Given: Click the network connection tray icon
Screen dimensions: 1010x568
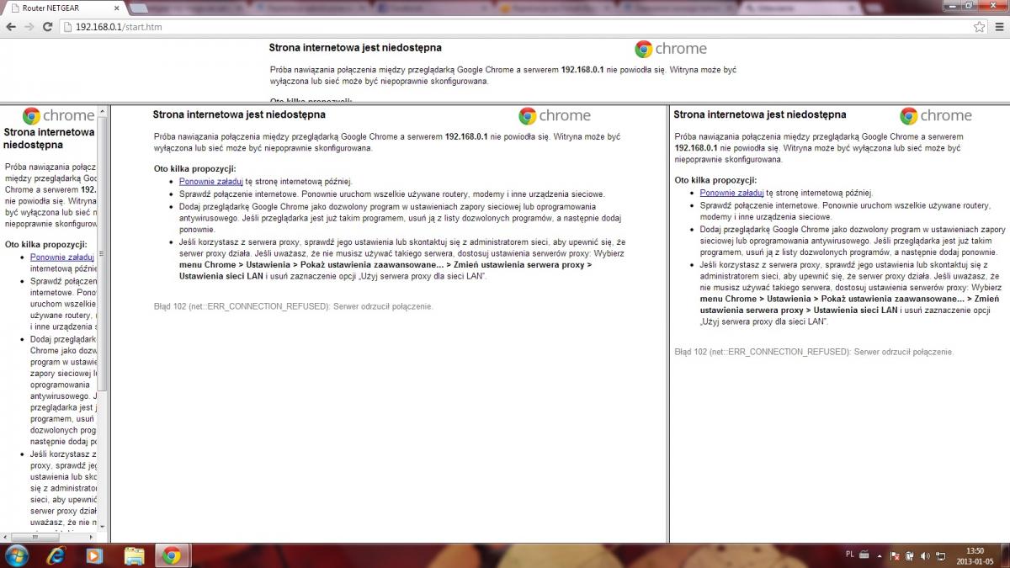Looking at the screenshot, I should click(x=940, y=555).
